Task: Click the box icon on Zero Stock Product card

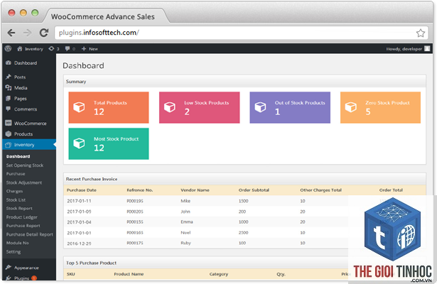Action: (x=350, y=107)
